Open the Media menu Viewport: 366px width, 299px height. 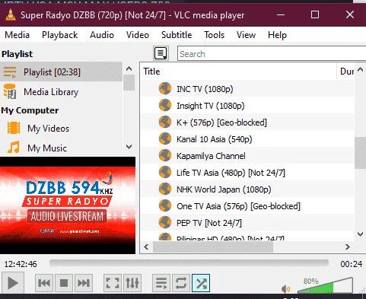tap(17, 35)
